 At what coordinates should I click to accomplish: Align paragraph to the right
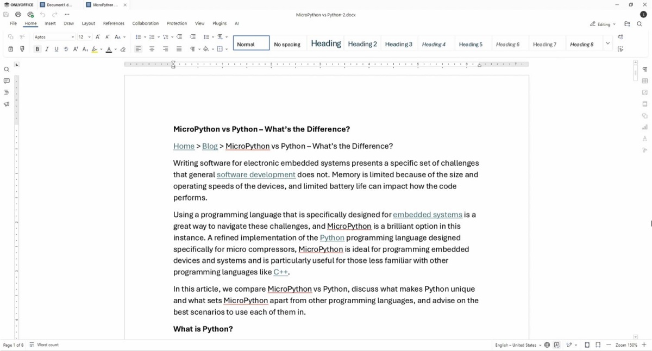[165, 49]
